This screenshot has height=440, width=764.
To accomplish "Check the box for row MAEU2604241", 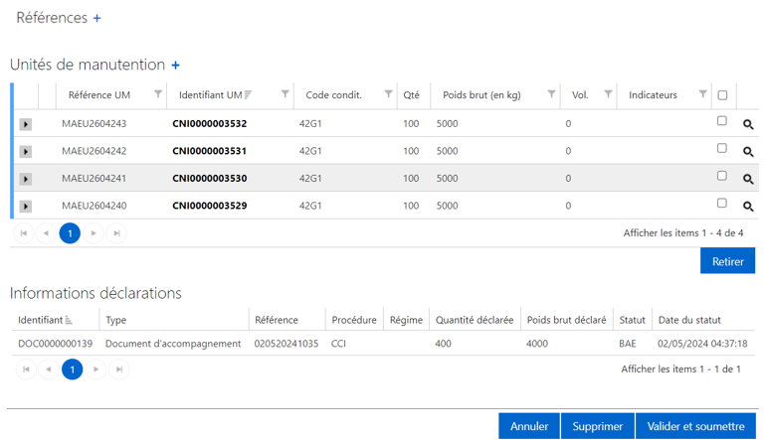I will (x=722, y=175).
